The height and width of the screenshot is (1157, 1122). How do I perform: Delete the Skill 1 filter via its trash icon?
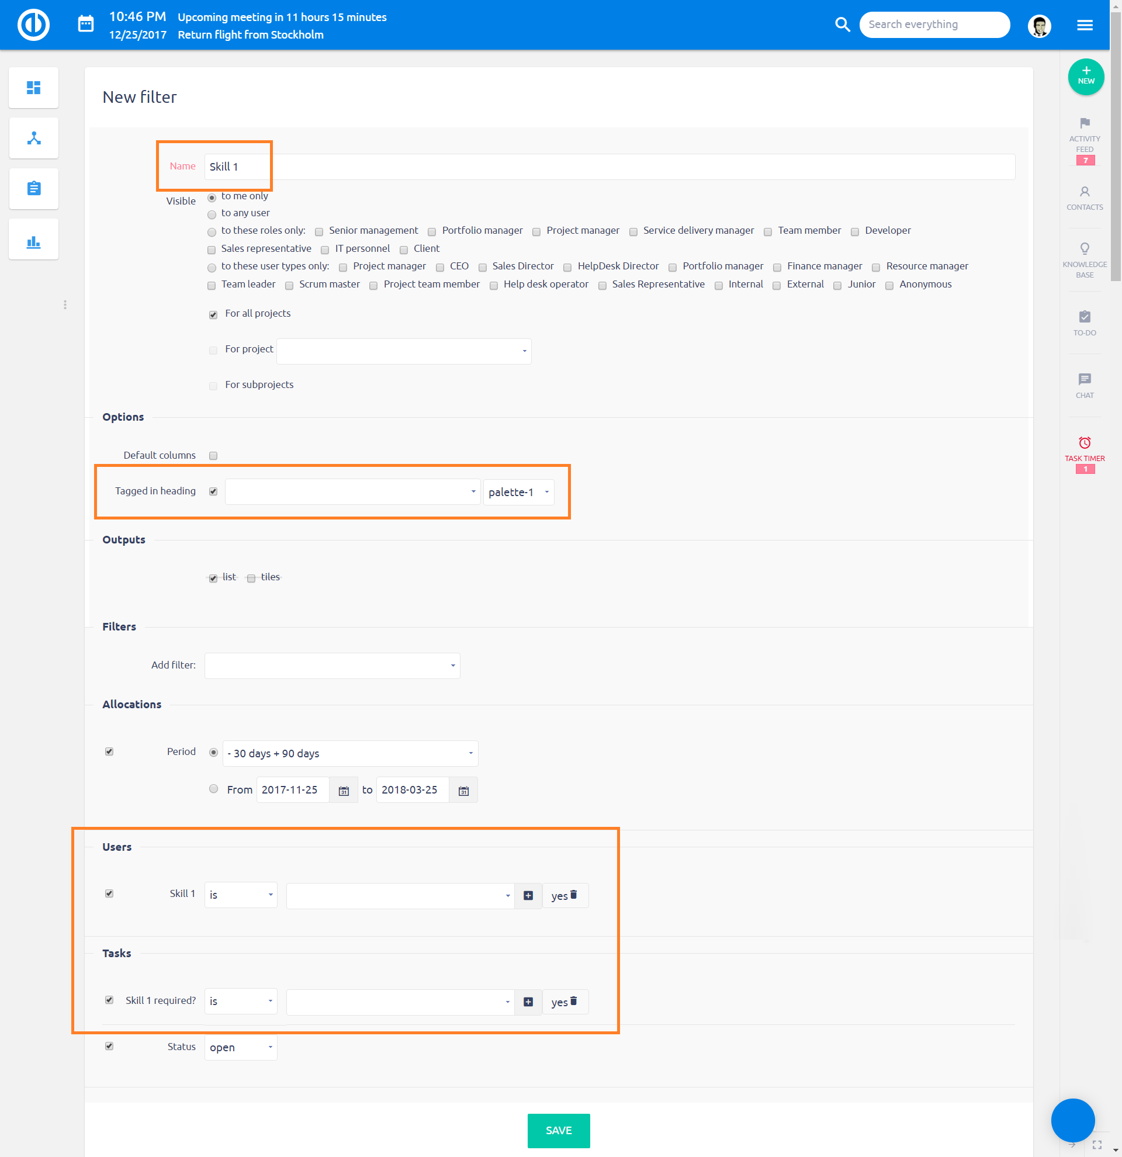[x=574, y=894]
